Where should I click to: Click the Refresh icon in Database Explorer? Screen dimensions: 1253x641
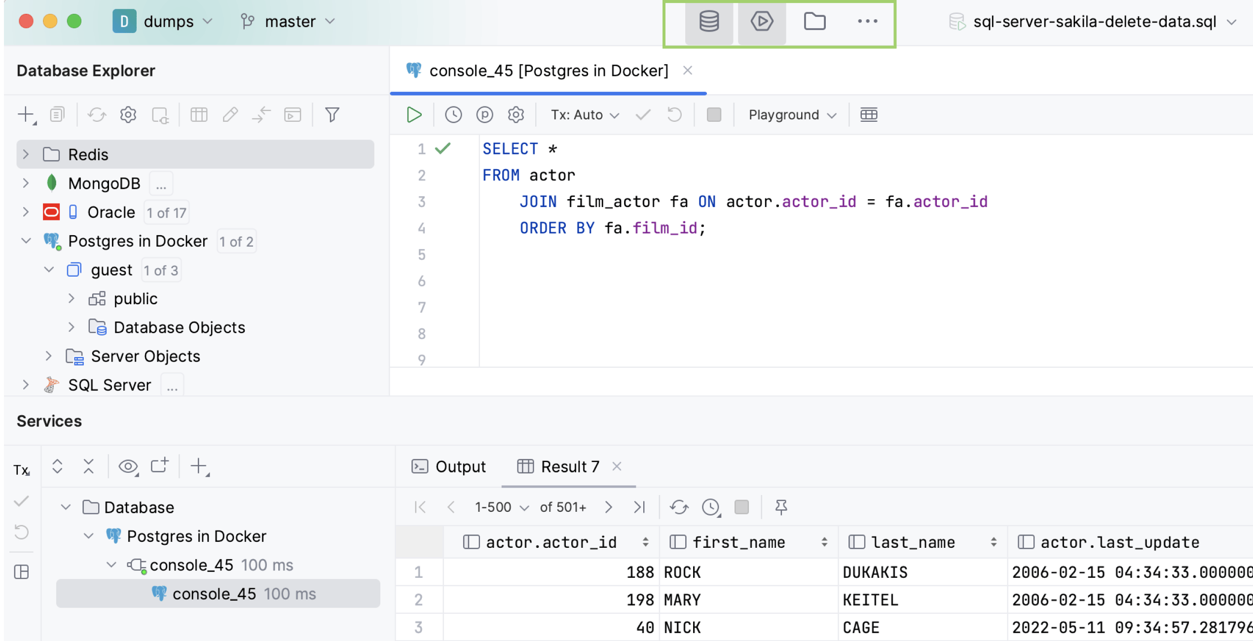[x=97, y=115]
